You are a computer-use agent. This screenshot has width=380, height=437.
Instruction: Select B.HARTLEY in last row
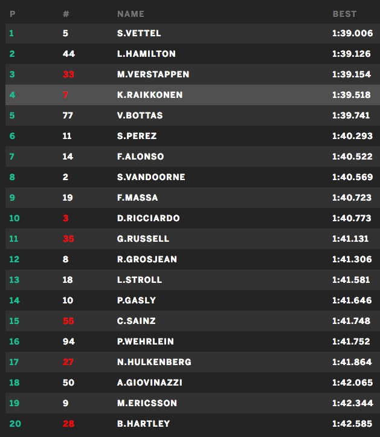[x=143, y=424]
